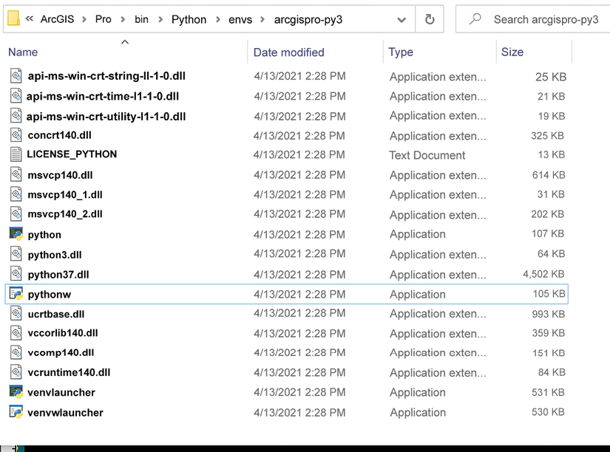
Task: Select the pythonw application name
Action: [x=50, y=295]
